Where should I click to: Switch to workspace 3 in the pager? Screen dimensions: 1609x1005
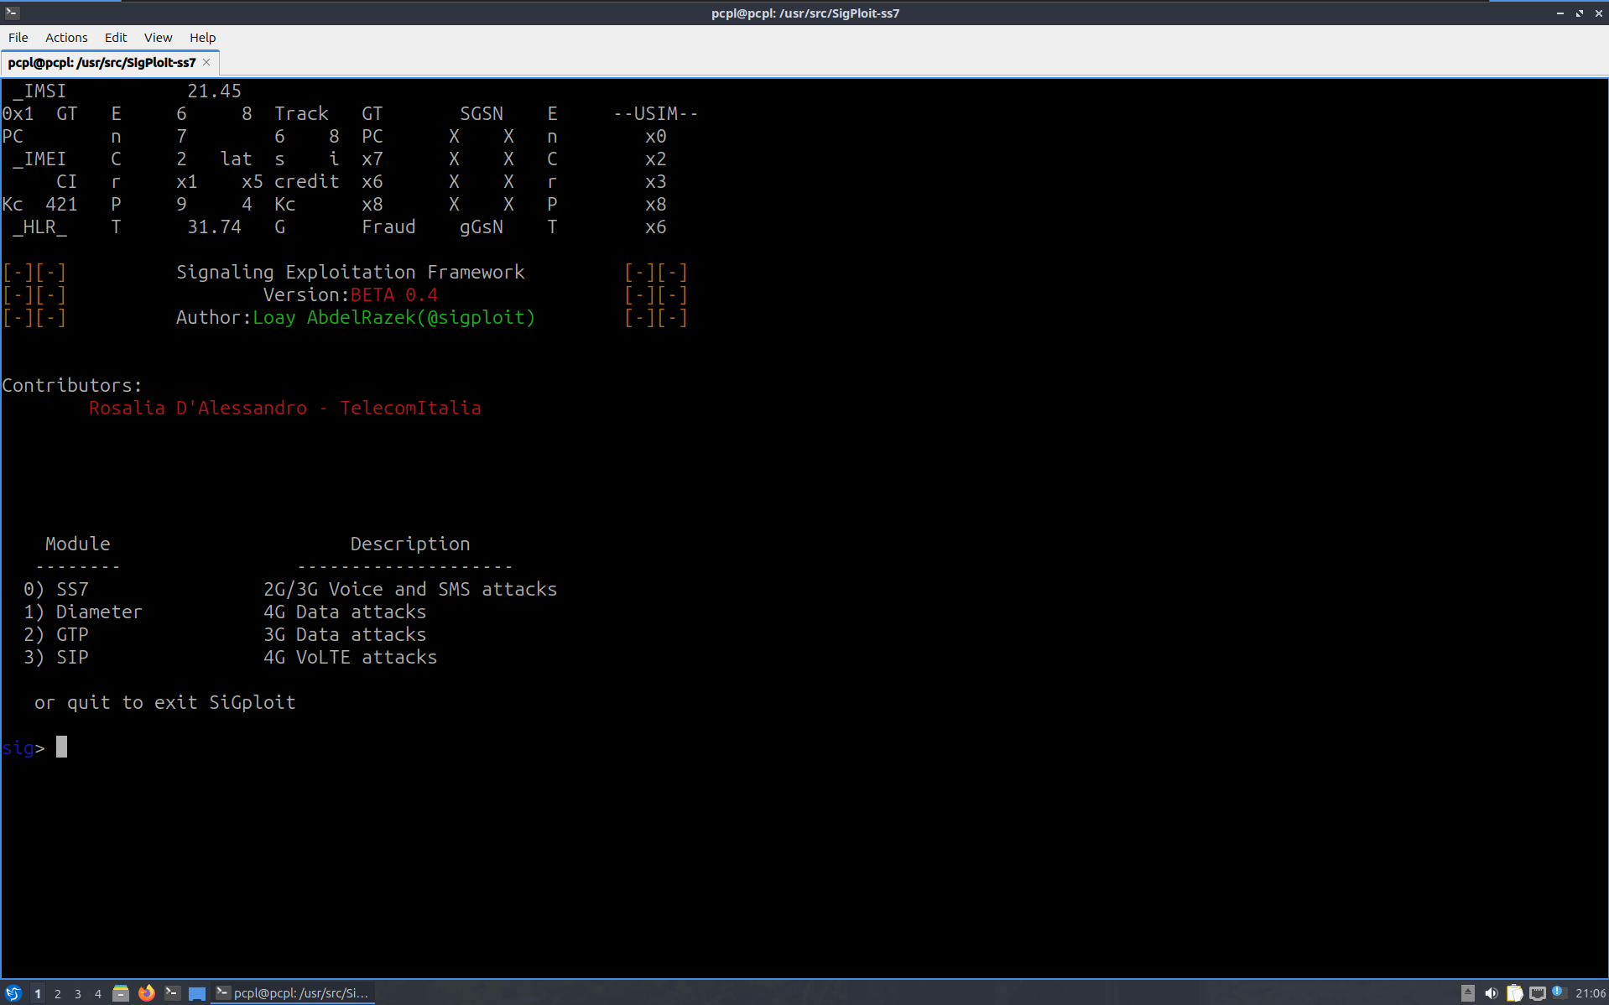pyautogui.click(x=78, y=994)
